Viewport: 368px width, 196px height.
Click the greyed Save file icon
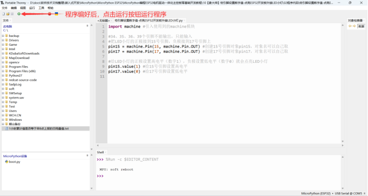(12, 14)
